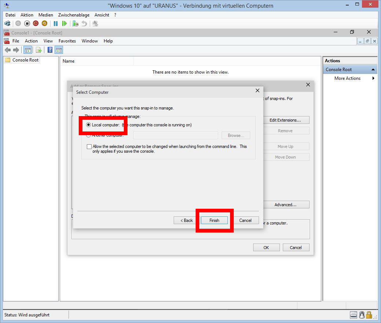Expand the More Actions submenu arrow
The width and height of the screenshot is (381, 323).
[373, 78]
